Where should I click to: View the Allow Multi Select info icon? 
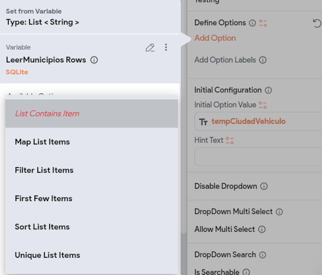click(262, 229)
